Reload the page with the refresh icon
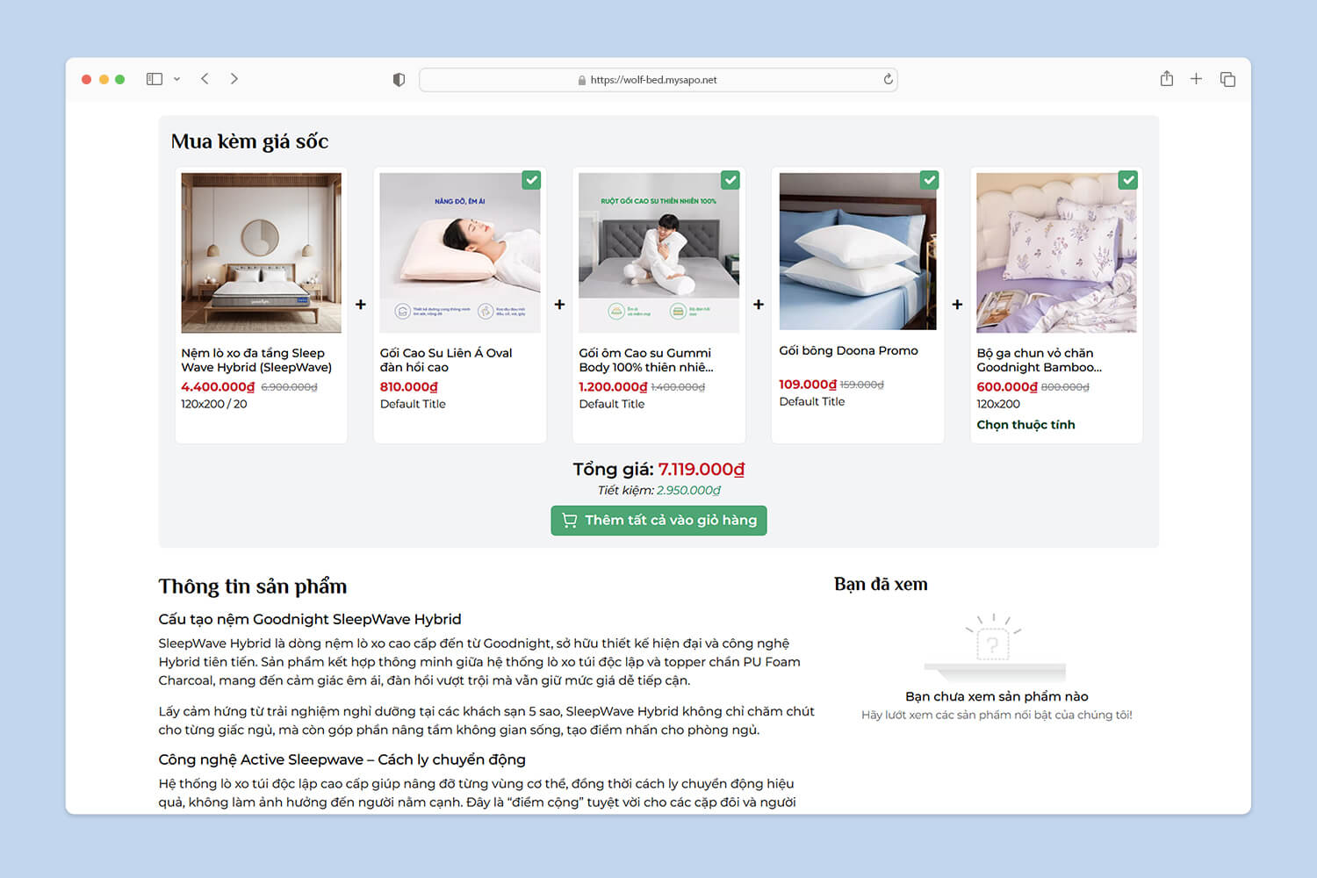This screenshot has height=878, width=1317. (x=888, y=79)
